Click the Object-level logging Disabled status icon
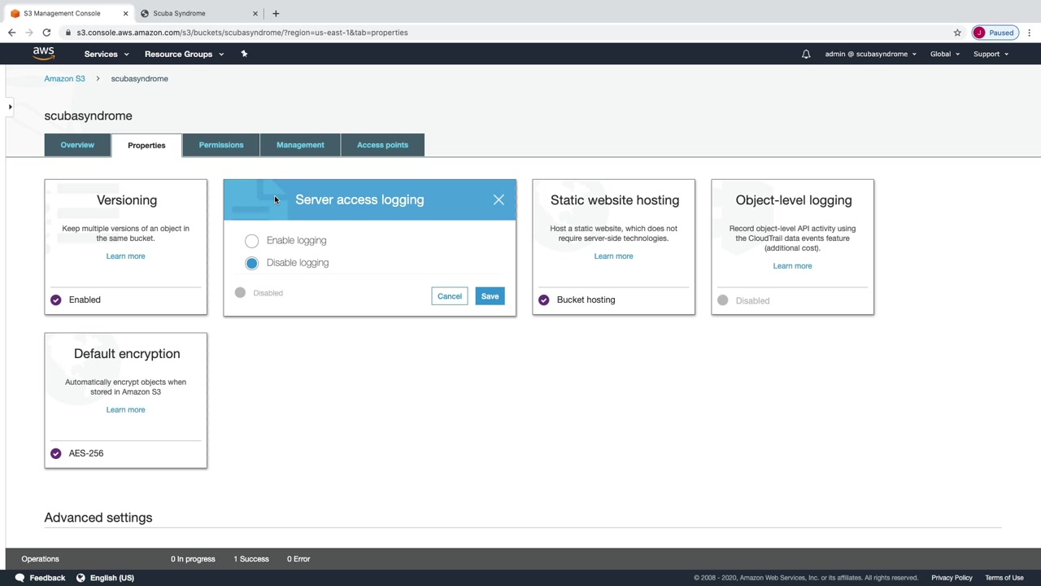Image resolution: width=1041 pixels, height=586 pixels. tap(723, 300)
